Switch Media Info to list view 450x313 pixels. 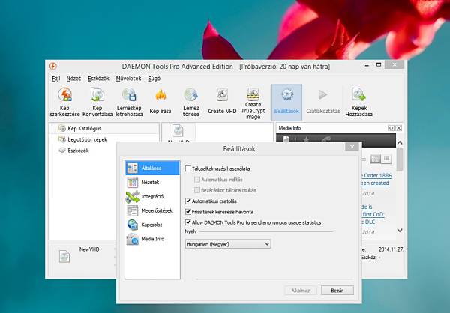click(x=386, y=159)
